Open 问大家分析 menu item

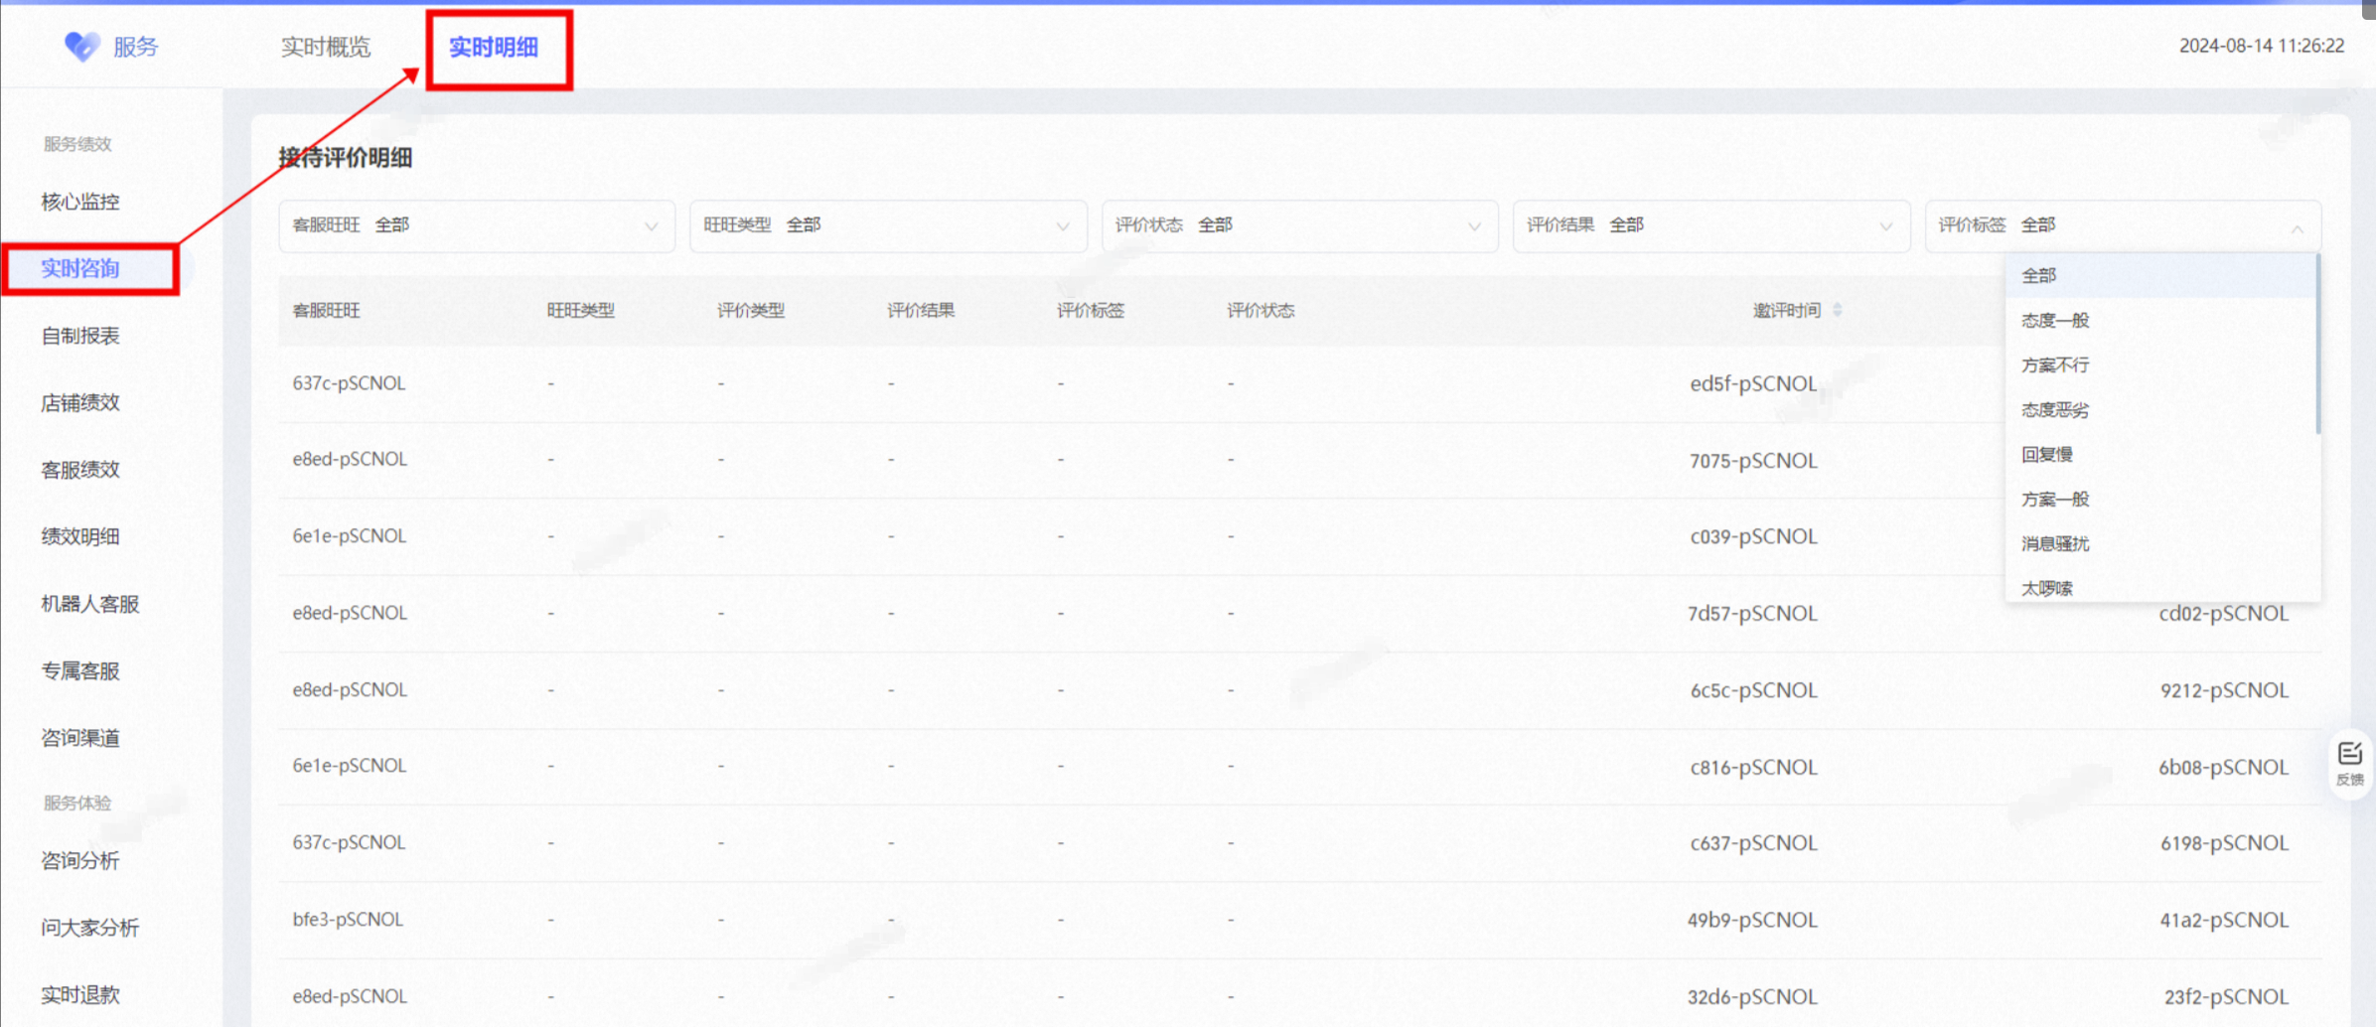point(90,928)
